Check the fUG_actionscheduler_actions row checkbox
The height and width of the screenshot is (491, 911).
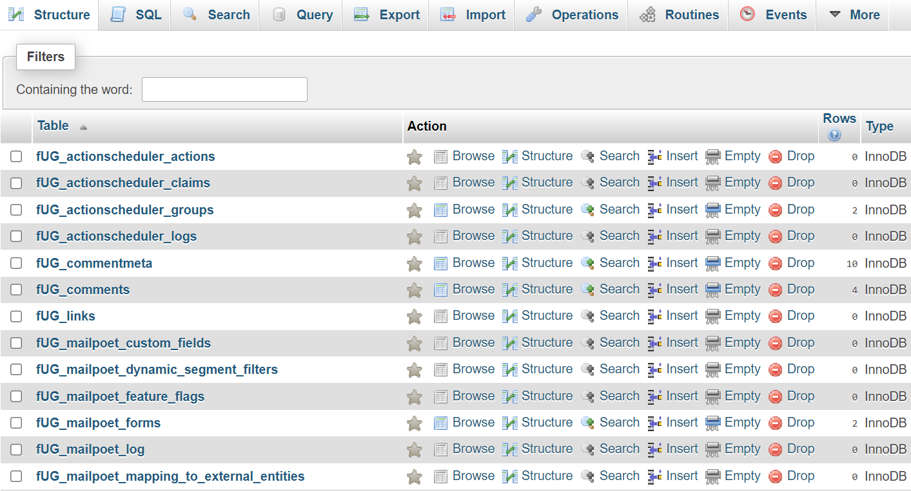pos(16,156)
